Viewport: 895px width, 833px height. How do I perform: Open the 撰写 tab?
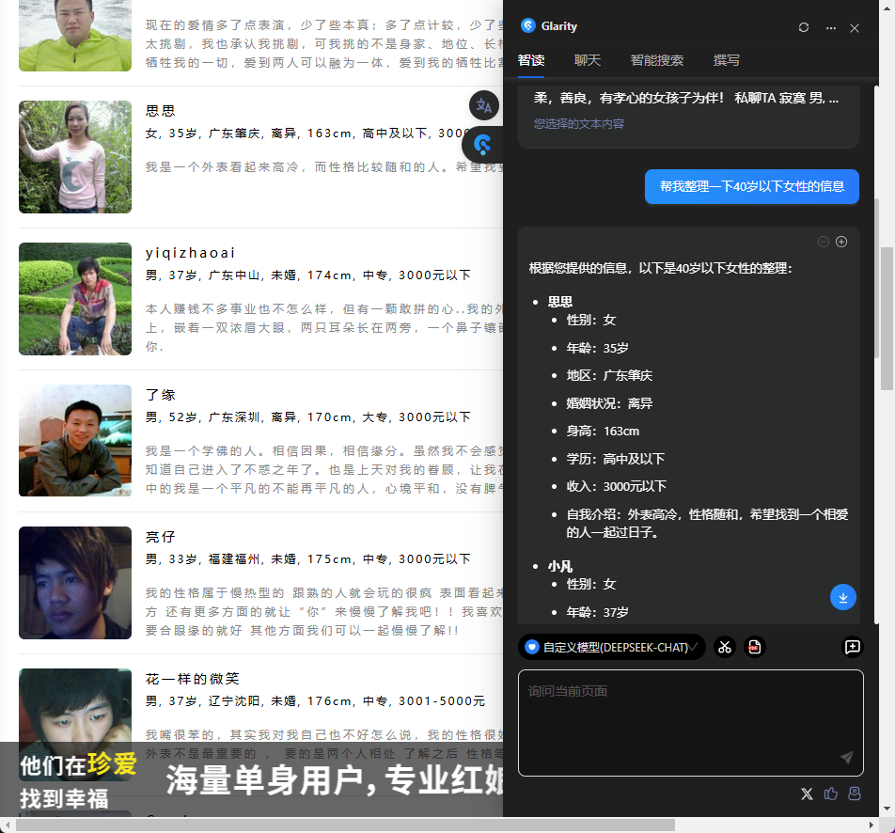[x=727, y=60]
